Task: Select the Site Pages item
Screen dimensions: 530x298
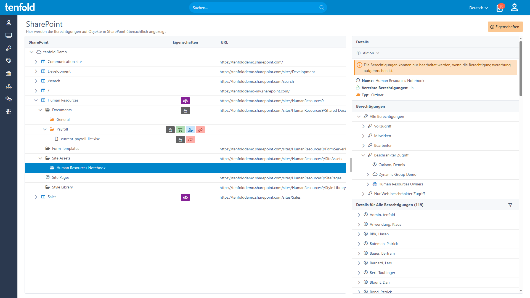Action: pyautogui.click(x=60, y=178)
